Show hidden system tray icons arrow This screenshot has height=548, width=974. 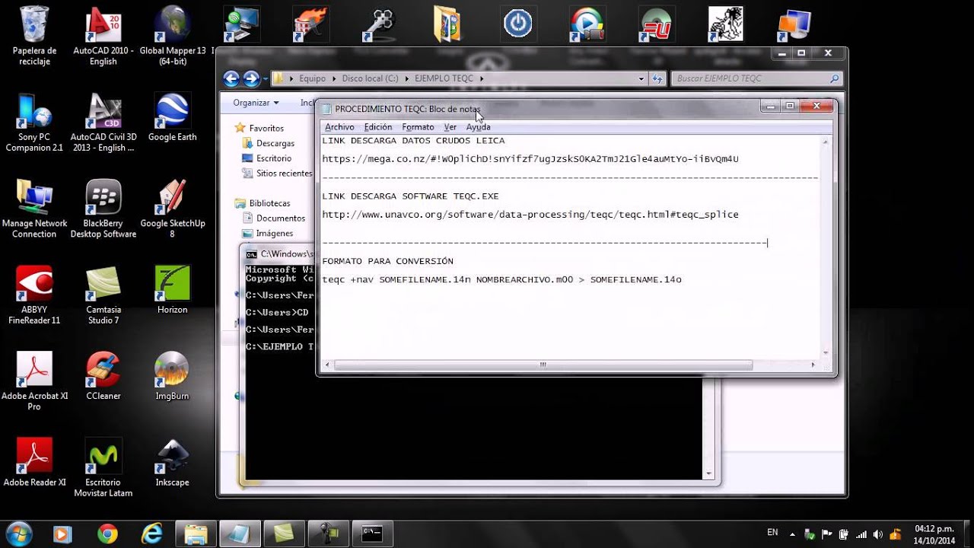coord(792,534)
